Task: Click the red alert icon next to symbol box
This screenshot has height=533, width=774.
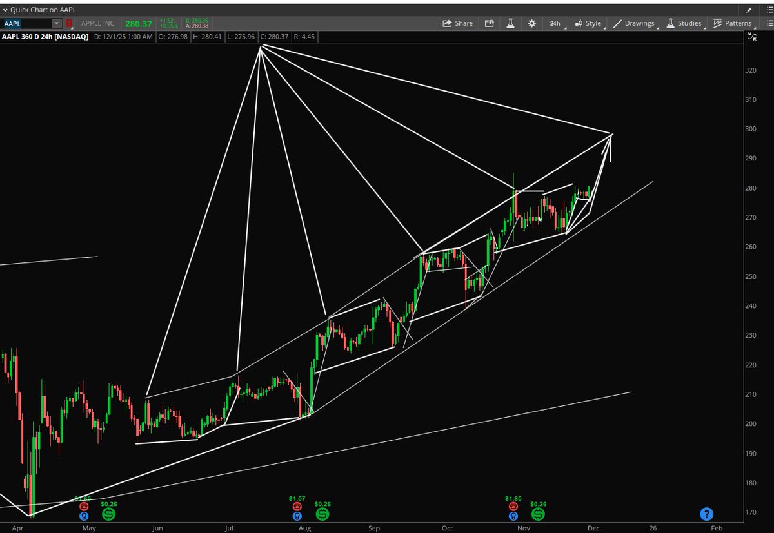Action: [69, 23]
